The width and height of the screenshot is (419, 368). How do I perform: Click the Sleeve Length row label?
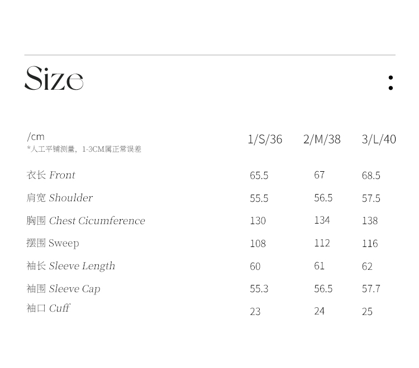[x=71, y=266]
